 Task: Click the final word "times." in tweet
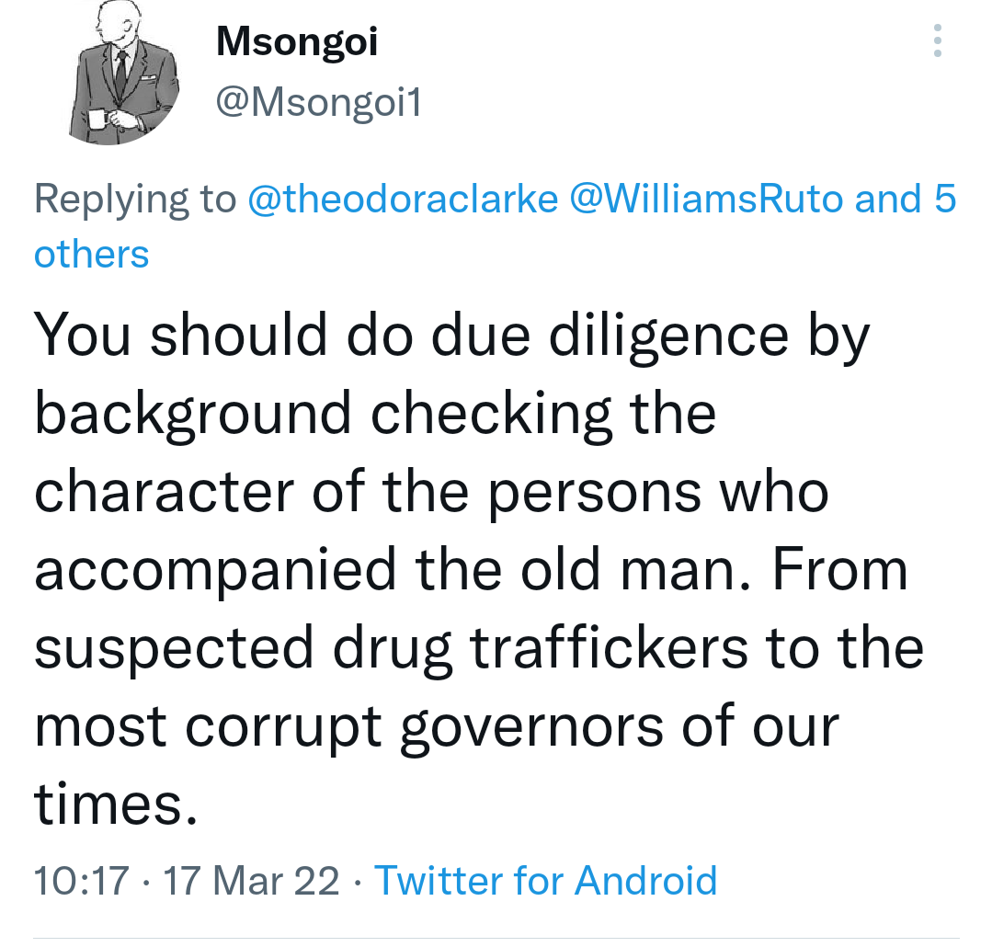(115, 803)
